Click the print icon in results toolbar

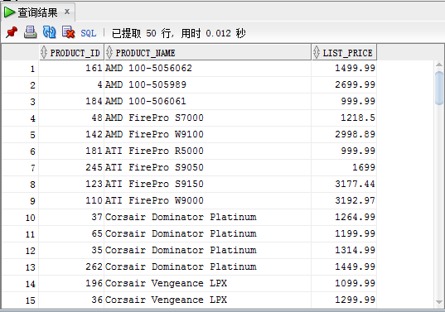pyautogui.click(x=30, y=32)
